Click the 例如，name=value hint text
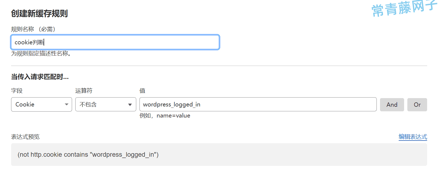This screenshot has height=174, width=445. pyautogui.click(x=165, y=116)
